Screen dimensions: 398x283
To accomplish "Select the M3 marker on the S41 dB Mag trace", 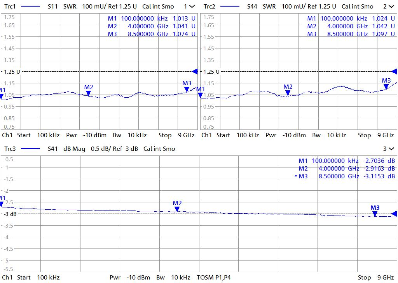I will point(375,214).
